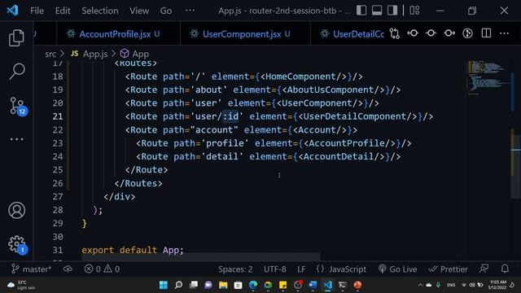Viewport: 521px width, 293px height.
Task: Open the Selection menu
Action: pyautogui.click(x=100, y=11)
